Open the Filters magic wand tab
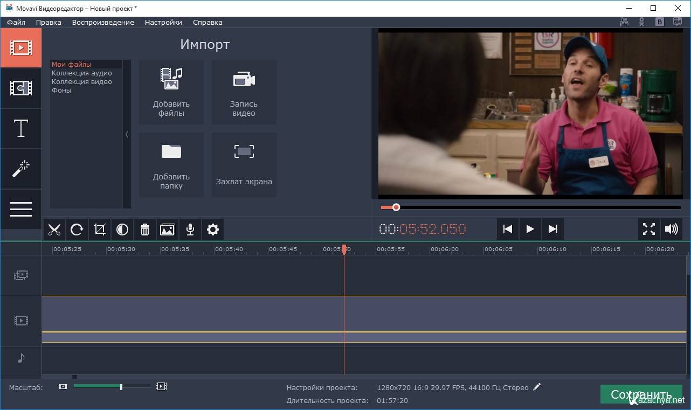Image resolution: width=691 pixels, height=410 pixels. coord(21,169)
